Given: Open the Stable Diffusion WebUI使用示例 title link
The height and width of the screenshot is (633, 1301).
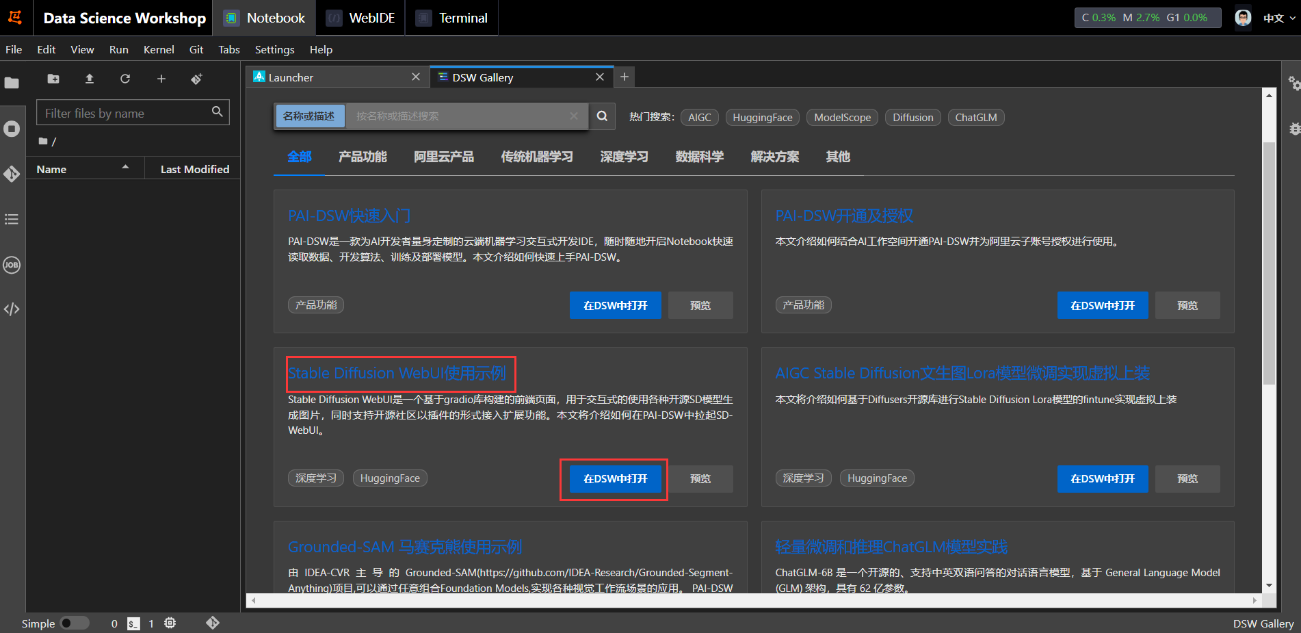Looking at the screenshot, I should pyautogui.click(x=397, y=373).
